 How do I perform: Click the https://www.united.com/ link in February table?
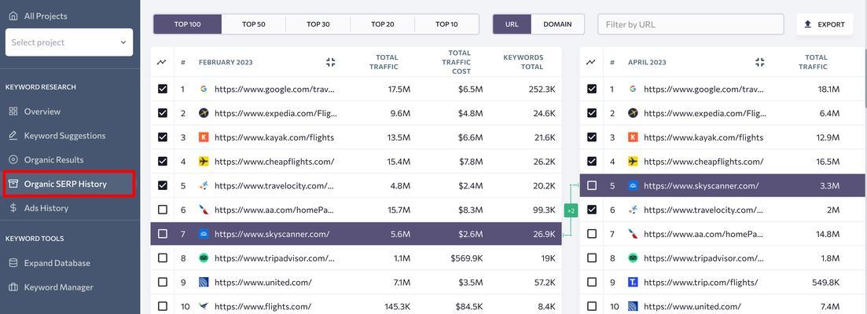[x=263, y=282]
